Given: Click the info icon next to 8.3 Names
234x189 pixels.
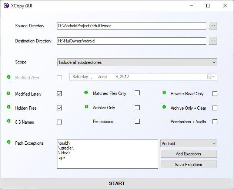Looking at the screenshot, I should click(x=9, y=121).
